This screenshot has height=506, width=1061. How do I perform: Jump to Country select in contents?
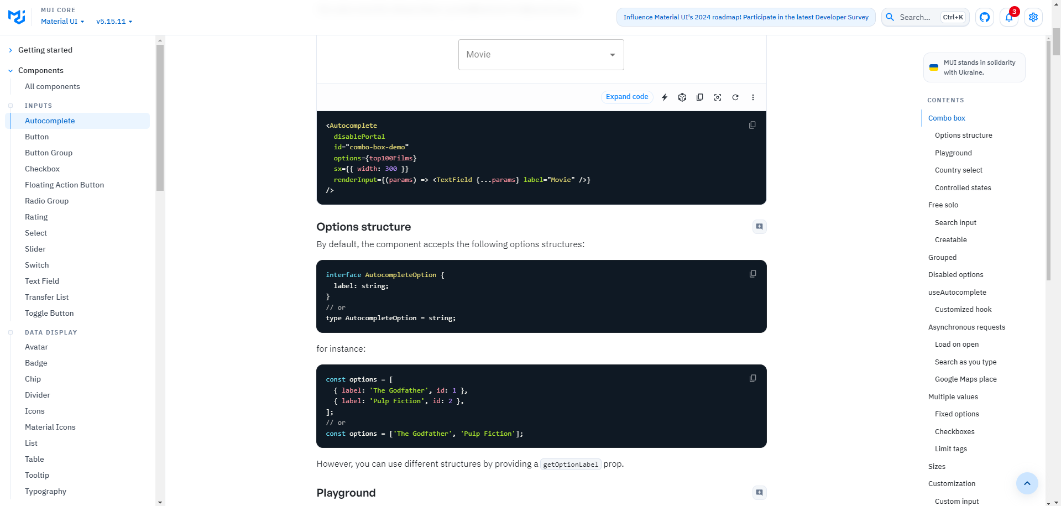tap(959, 170)
